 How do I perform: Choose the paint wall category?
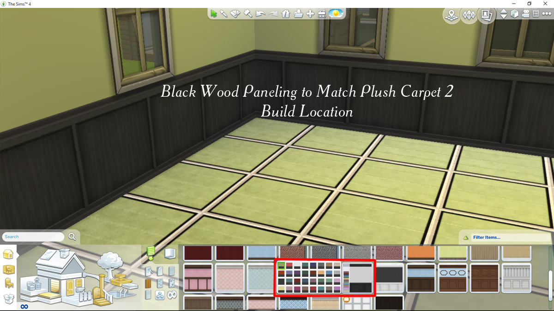[x=149, y=271]
